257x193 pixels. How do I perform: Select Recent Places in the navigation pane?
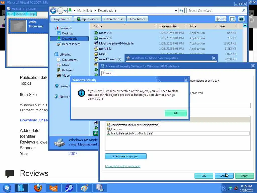[x=71, y=44]
